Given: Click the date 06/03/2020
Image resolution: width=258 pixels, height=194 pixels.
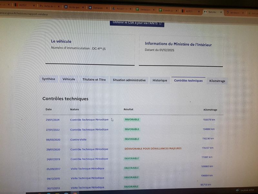Looking at the screenshot, I should click(53, 140).
